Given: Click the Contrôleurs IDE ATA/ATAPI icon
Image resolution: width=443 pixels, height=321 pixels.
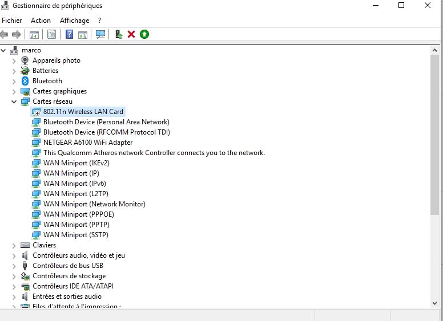Looking at the screenshot, I should click(x=25, y=287).
